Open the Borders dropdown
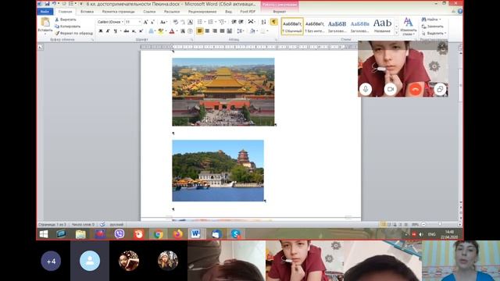The image size is (500, 281). (264, 31)
